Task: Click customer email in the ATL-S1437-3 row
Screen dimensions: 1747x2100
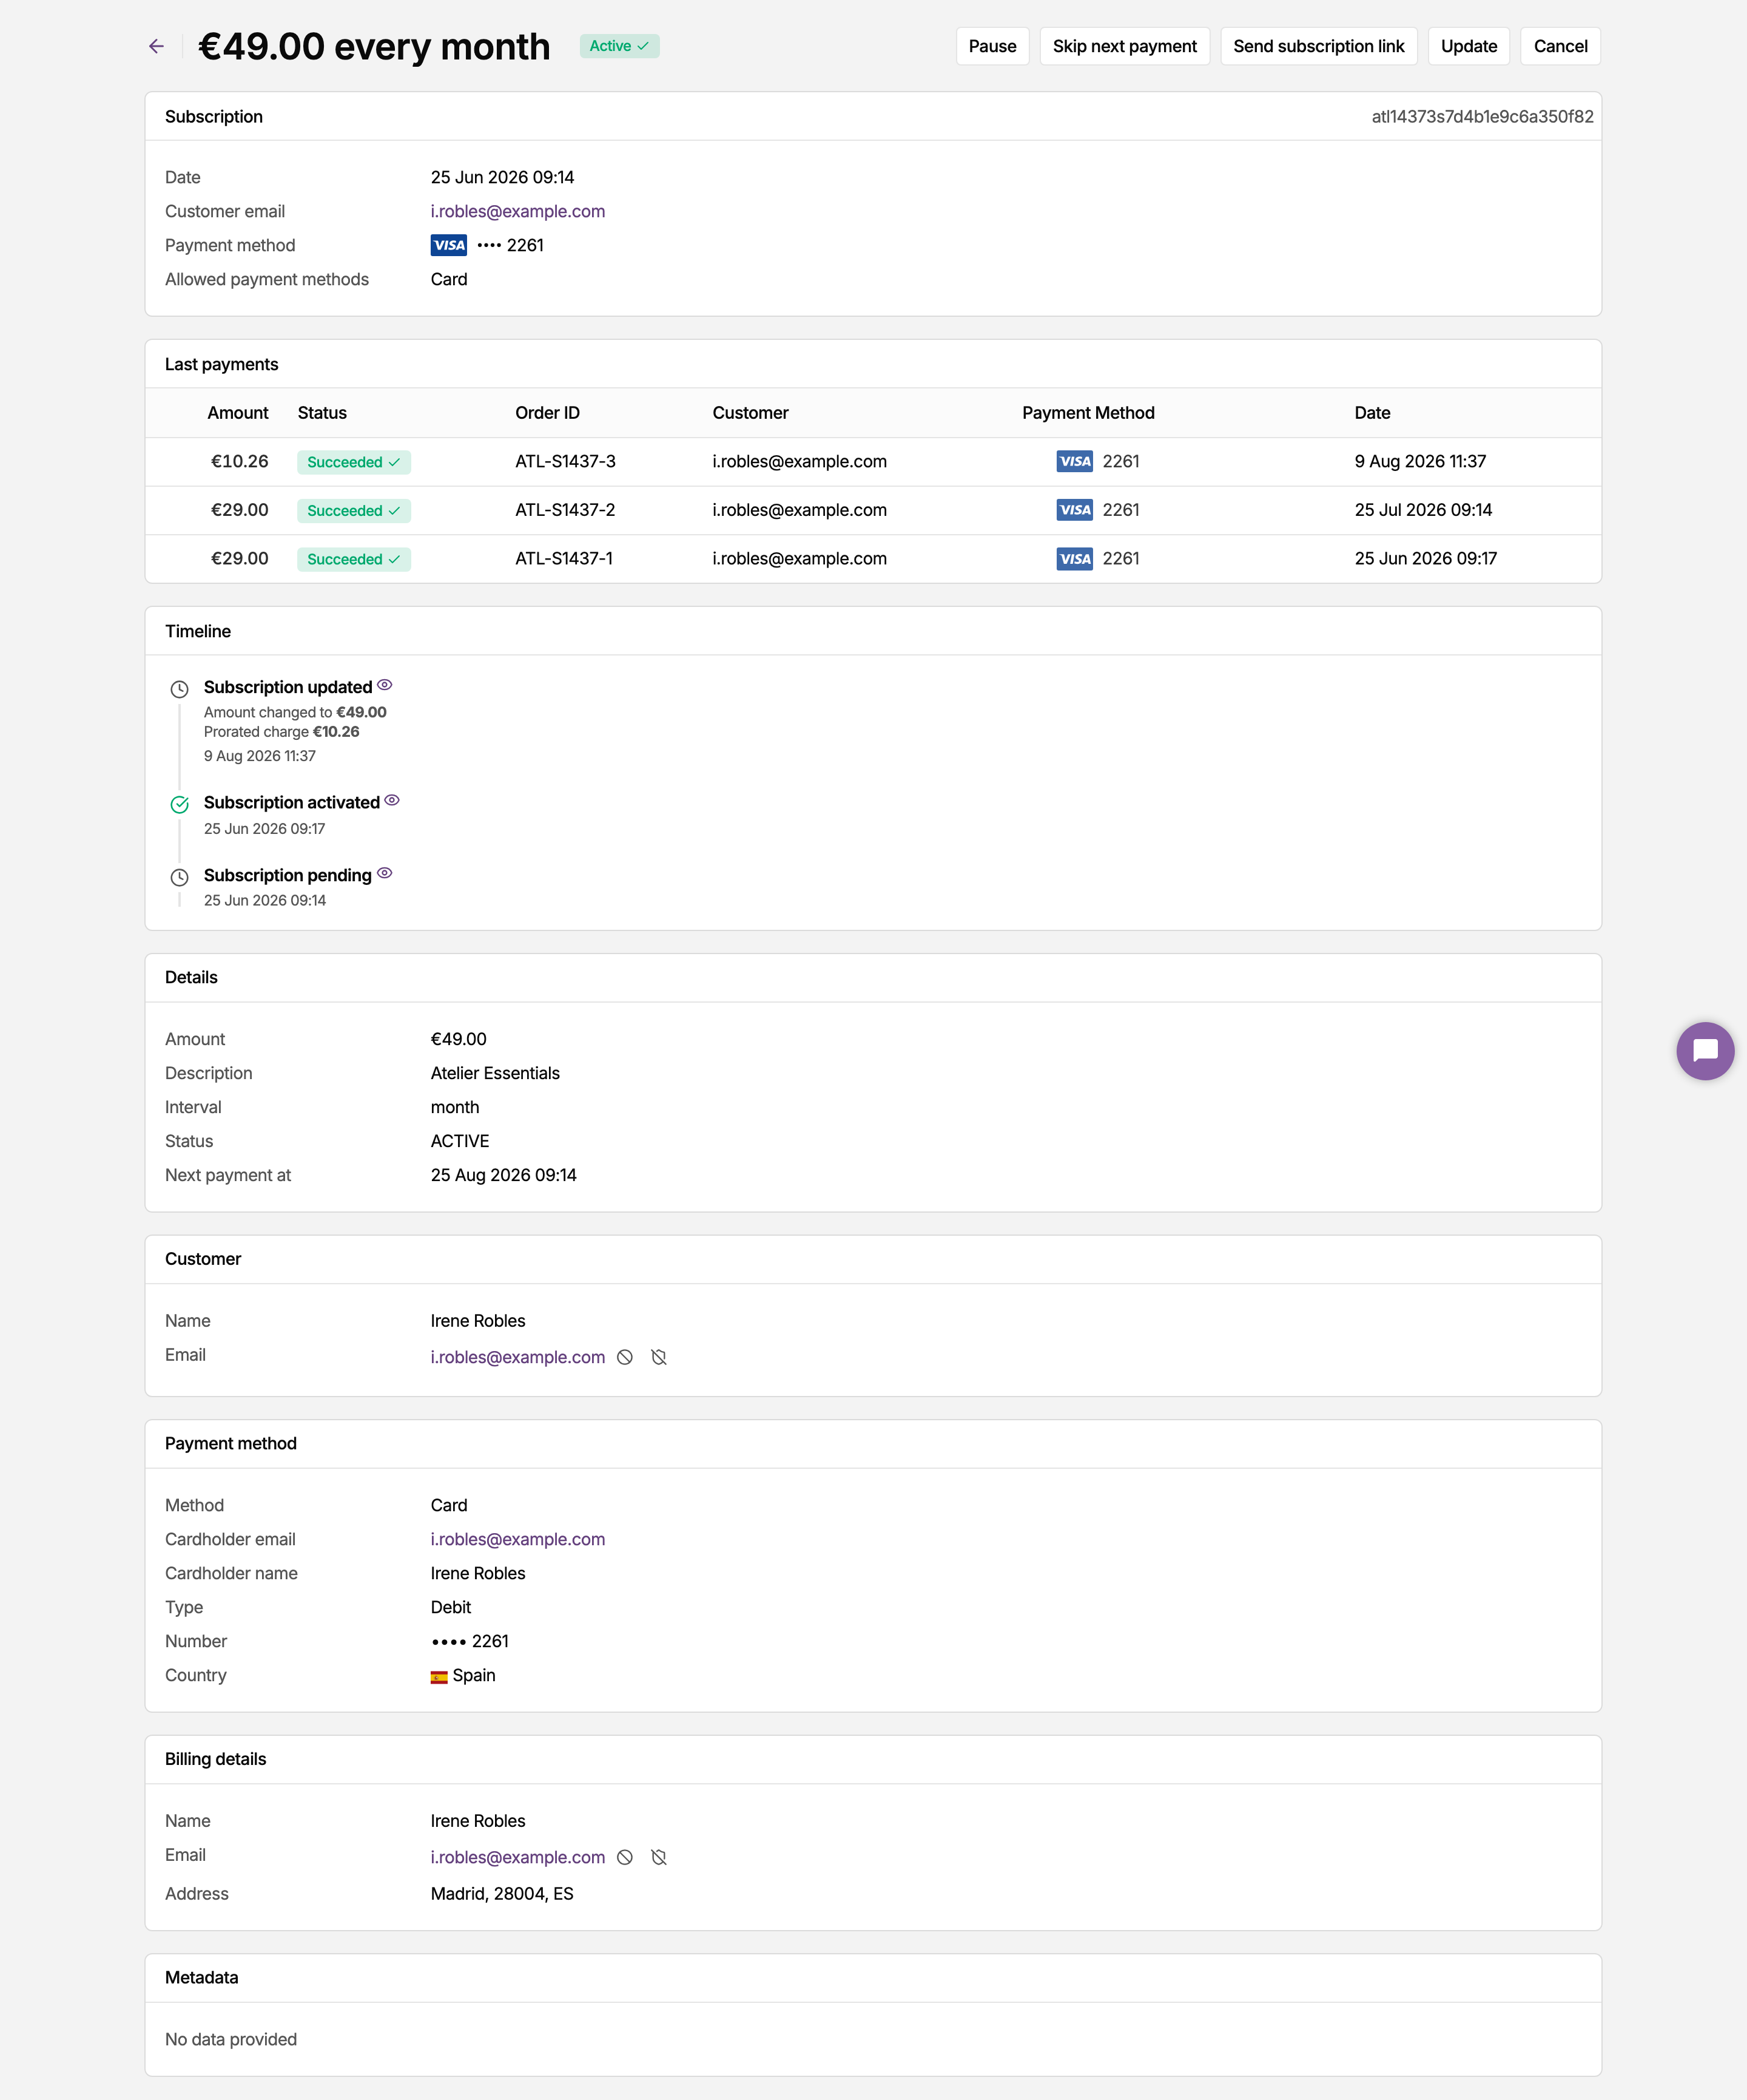Action: 799,461
